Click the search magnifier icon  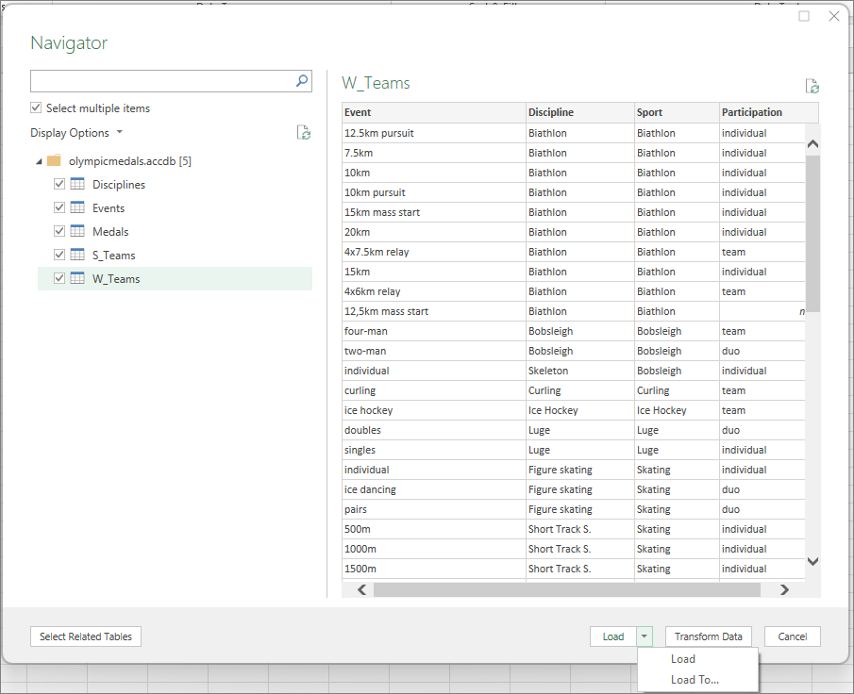(x=302, y=81)
